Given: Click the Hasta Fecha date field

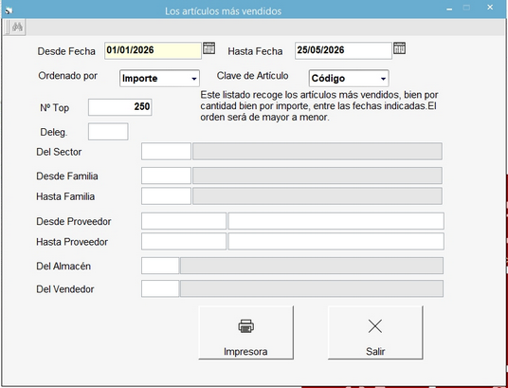Looking at the screenshot, I should click(343, 50).
